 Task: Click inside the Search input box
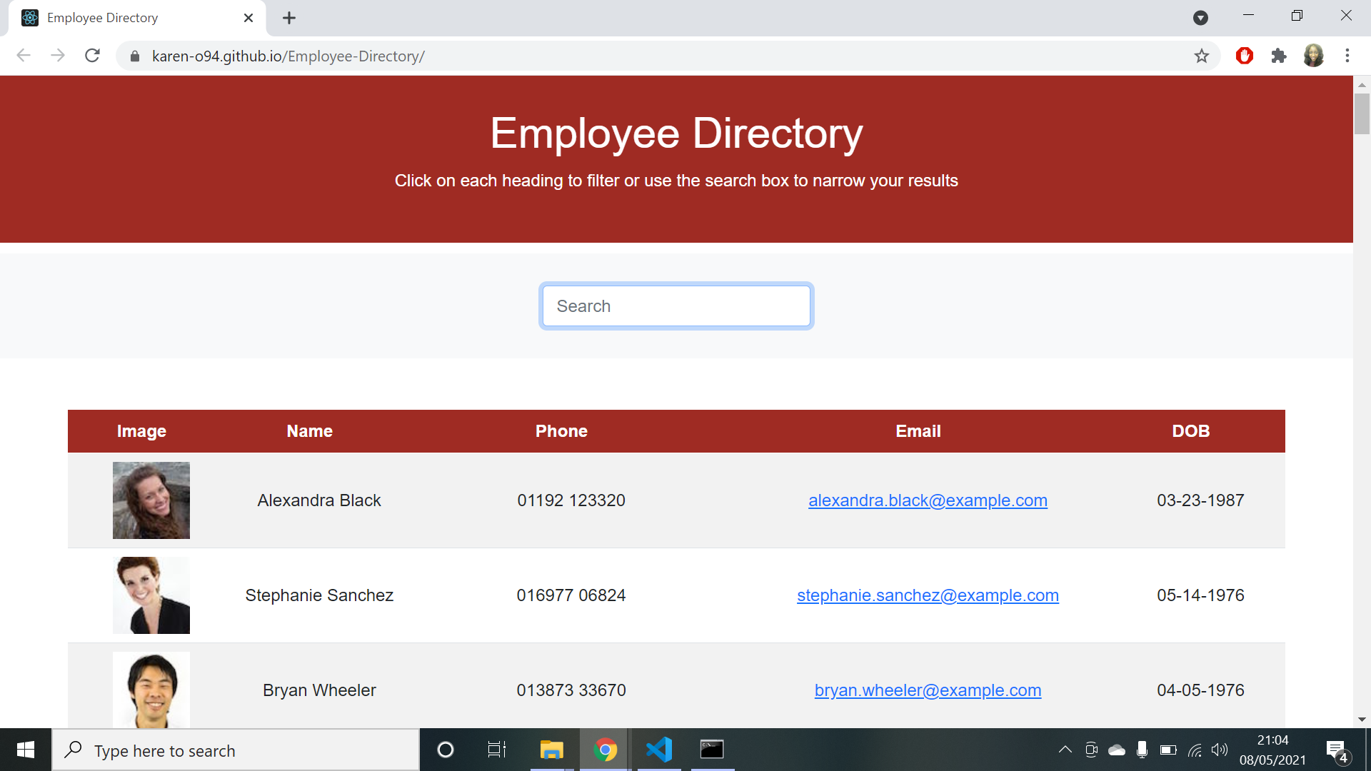[x=676, y=306]
